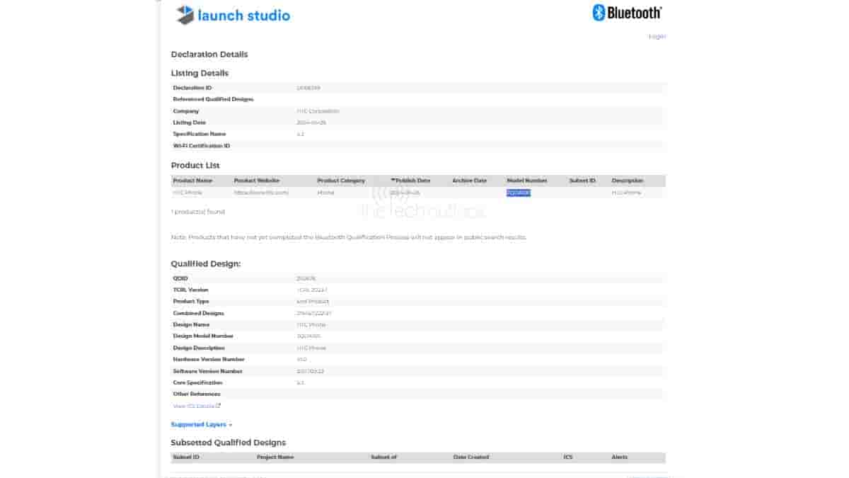849x478 pixels.
Task: Click the launch studio title text
Action: 243,15
